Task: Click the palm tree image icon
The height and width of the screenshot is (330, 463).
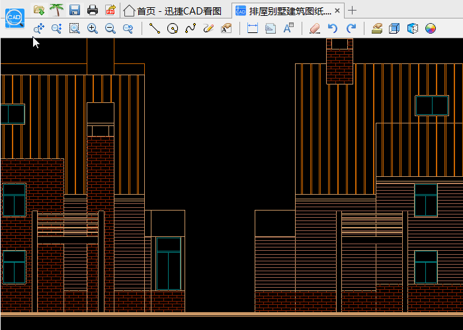Action: click(x=57, y=10)
